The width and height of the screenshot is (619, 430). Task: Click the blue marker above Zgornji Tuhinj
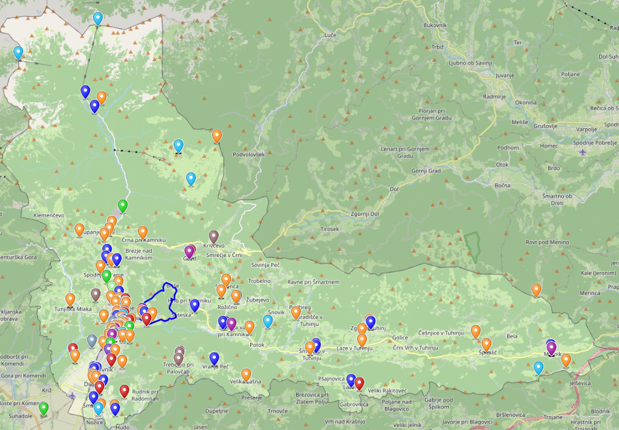coord(371,322)
